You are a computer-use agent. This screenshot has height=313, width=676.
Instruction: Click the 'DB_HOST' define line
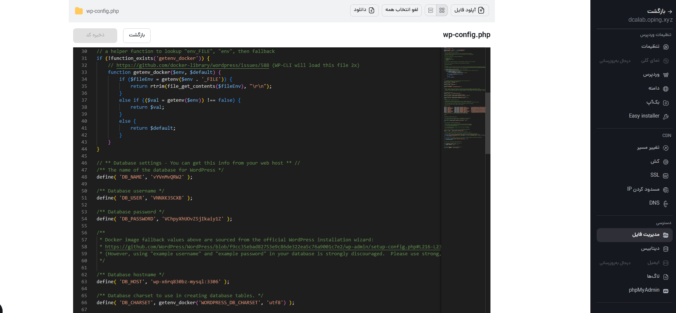[x=163, y=282]
